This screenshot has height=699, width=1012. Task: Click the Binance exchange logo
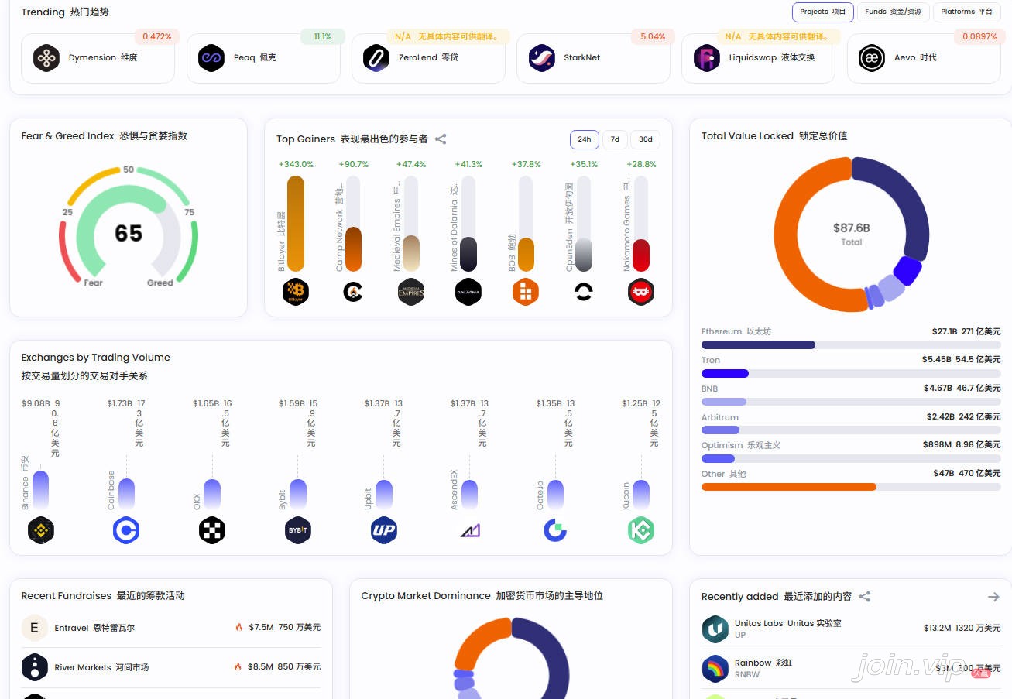pyautogui.click(x=40, y=530)
